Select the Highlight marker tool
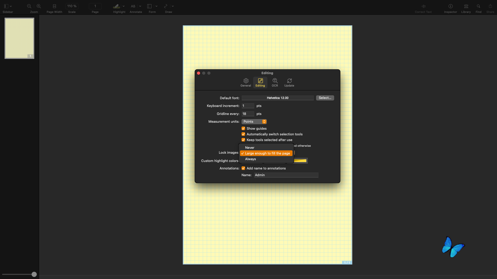The image size is (497, 279). (x=116, y=6)
